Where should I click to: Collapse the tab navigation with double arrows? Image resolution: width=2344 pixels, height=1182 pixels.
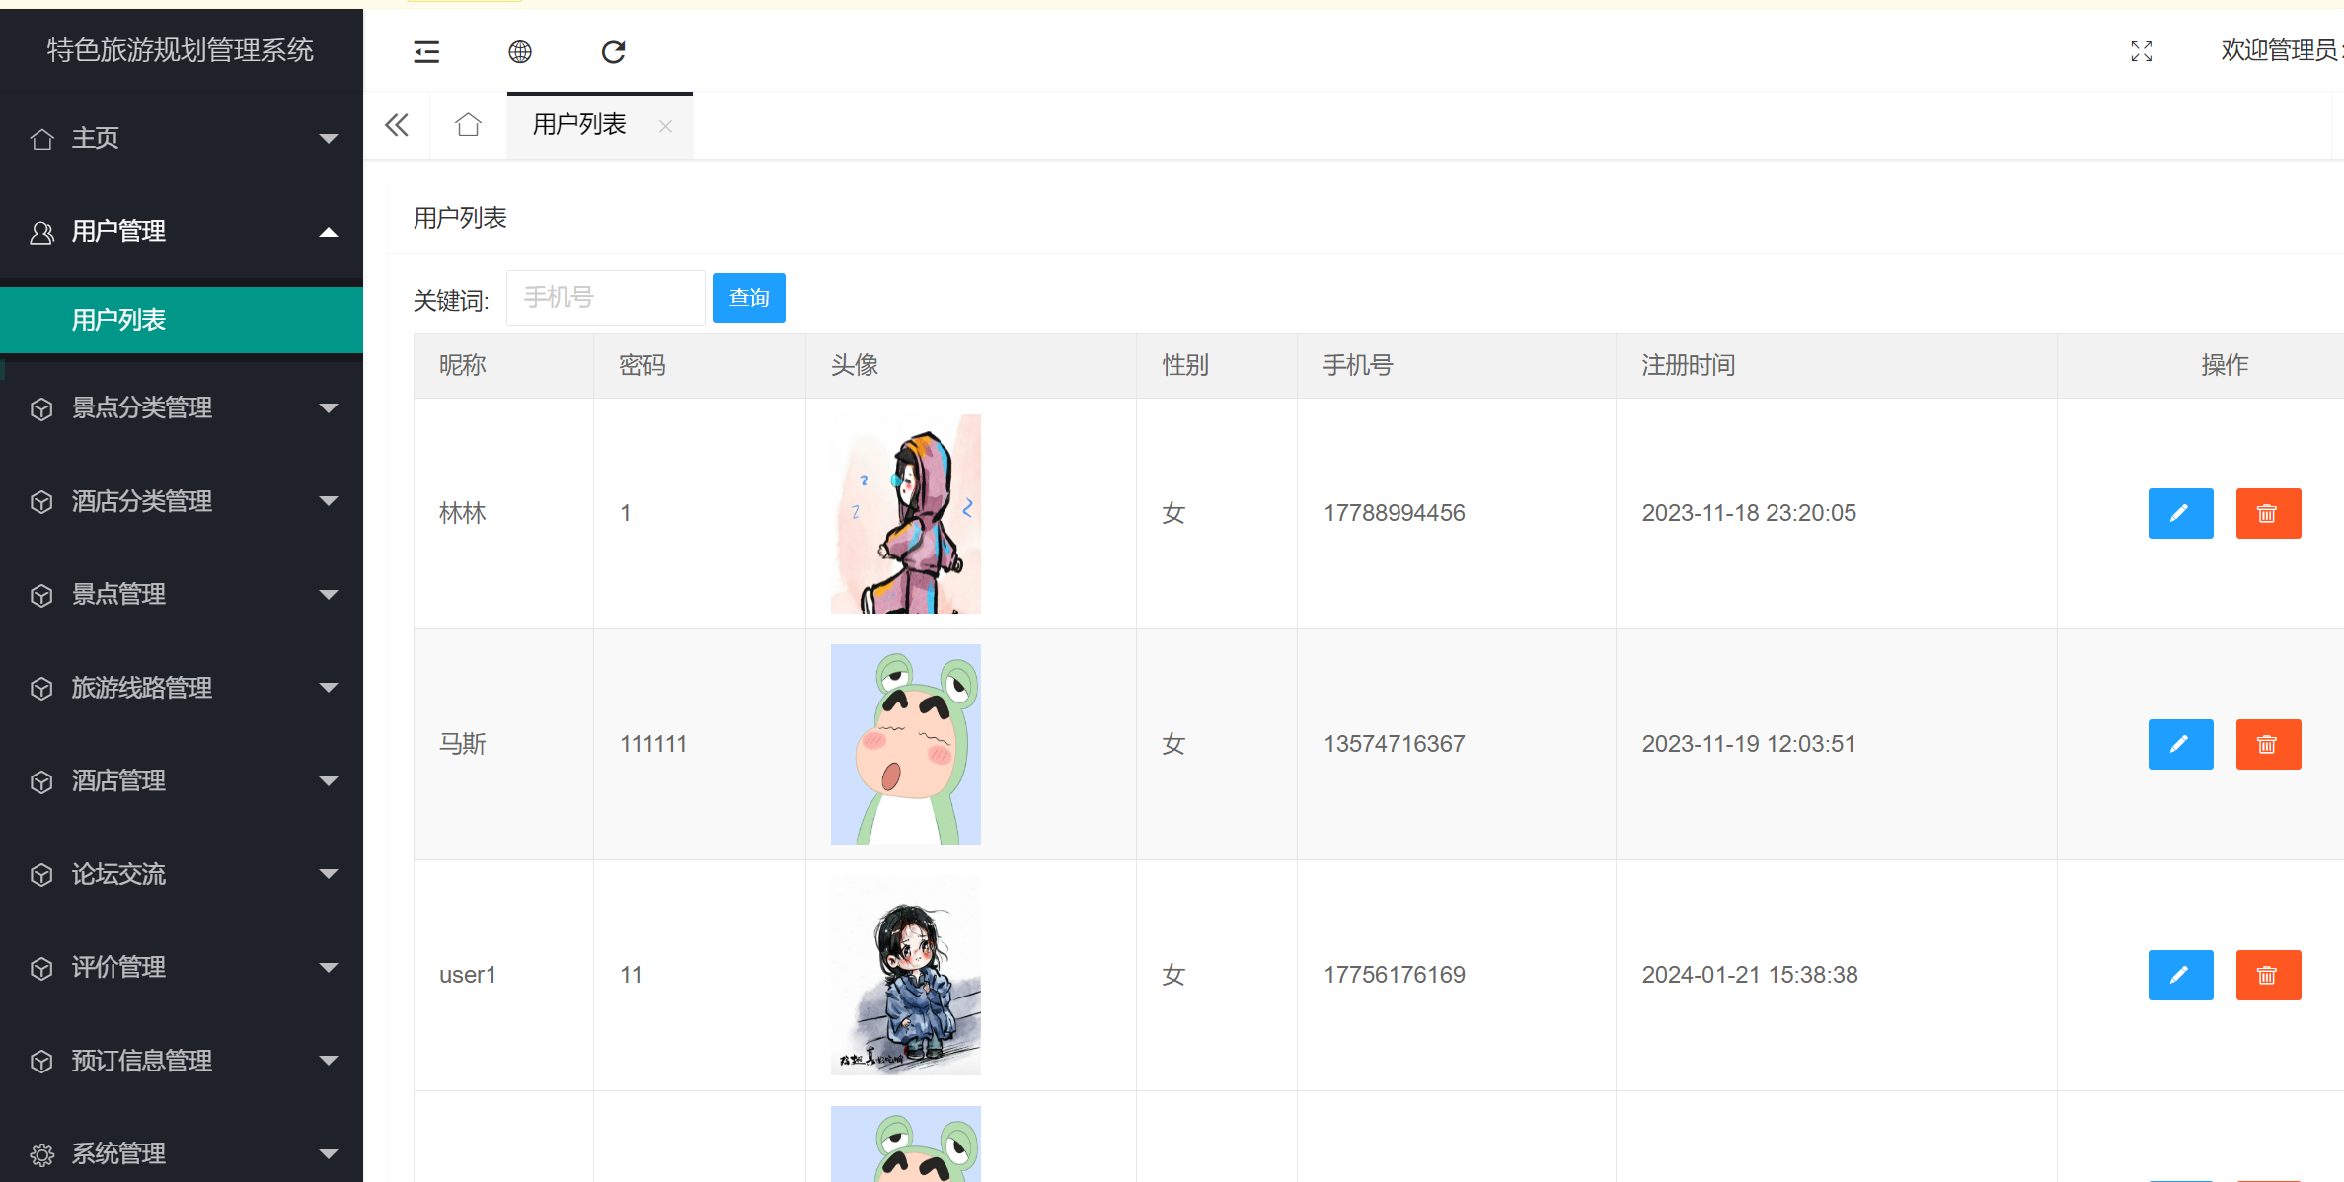396,125
